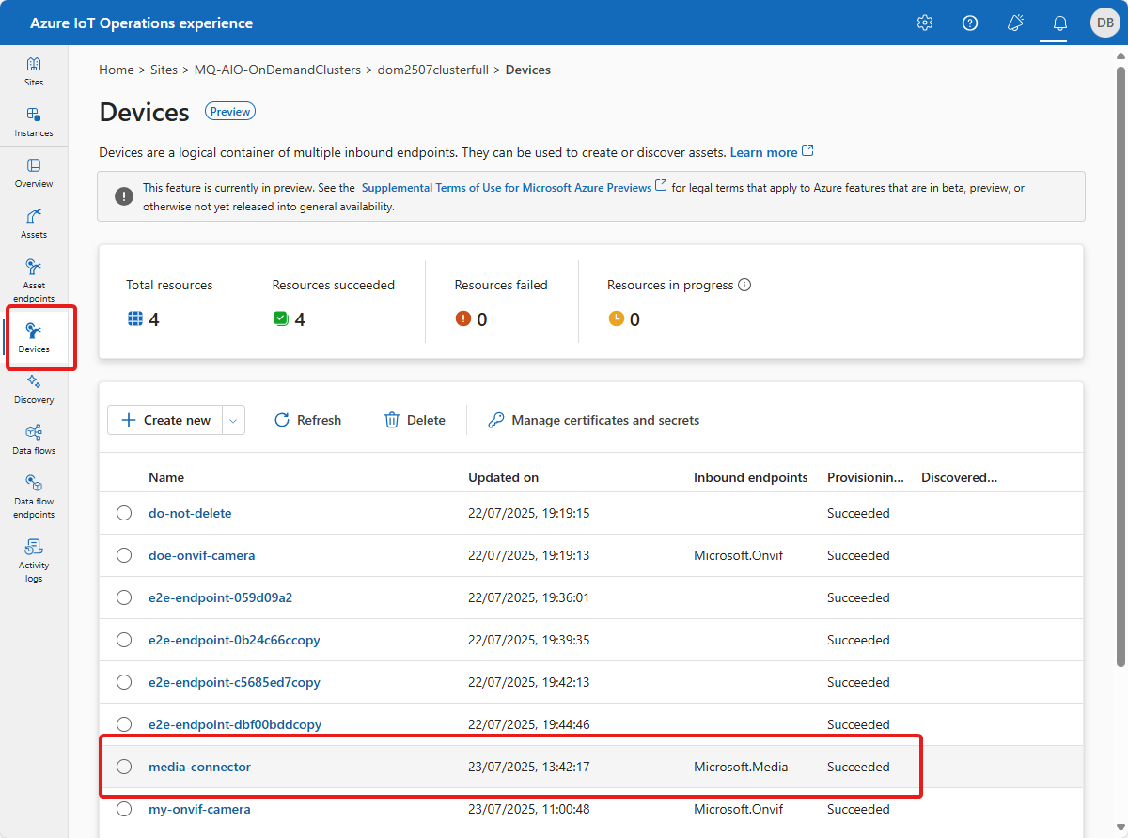This screenshot has width=1128, height=838.
Task: Open the Discovery sidebar icon
Action: [34, 389]
